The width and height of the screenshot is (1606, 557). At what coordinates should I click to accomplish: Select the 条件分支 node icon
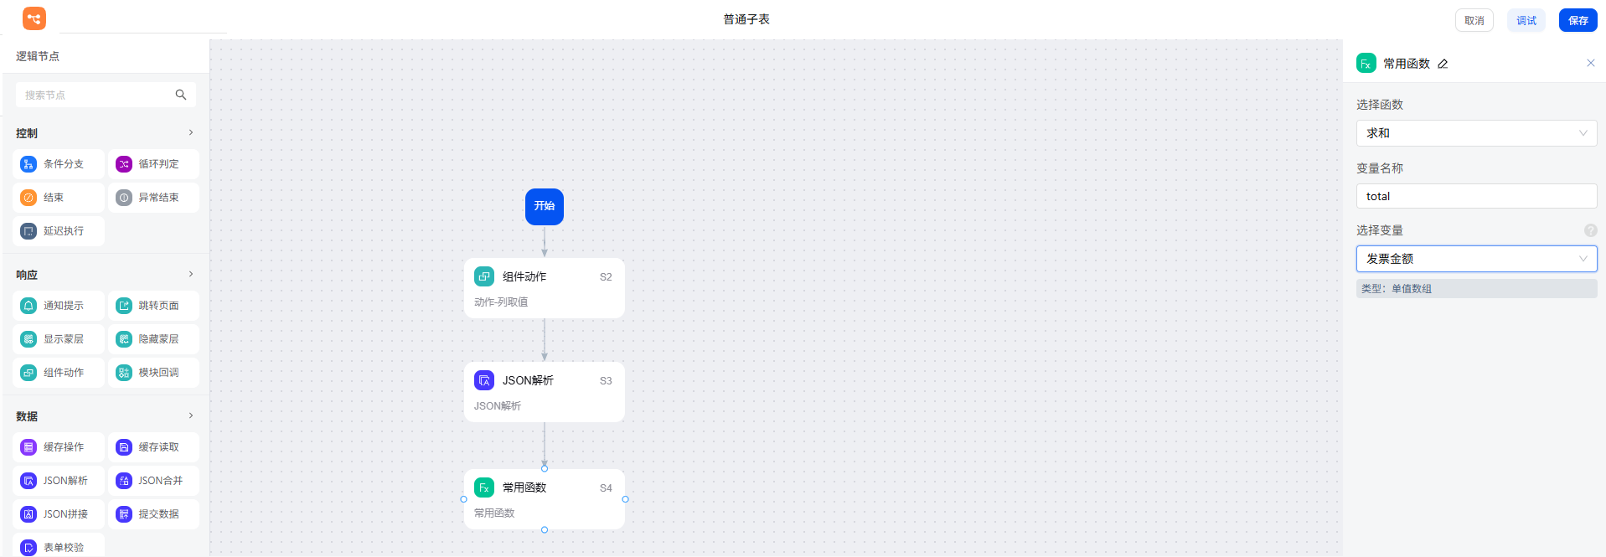(x=28, y=164)
